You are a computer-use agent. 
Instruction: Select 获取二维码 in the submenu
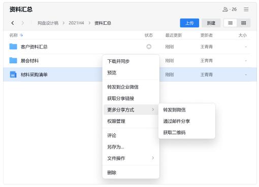point(187,132)
